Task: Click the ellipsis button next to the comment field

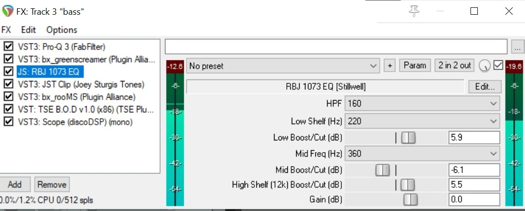Action: click(x=518, y=47)
